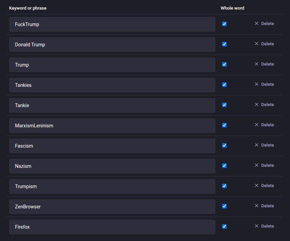Remove the Donald Trump keyword row
The image size is (290, 241).
pos(264,44)
